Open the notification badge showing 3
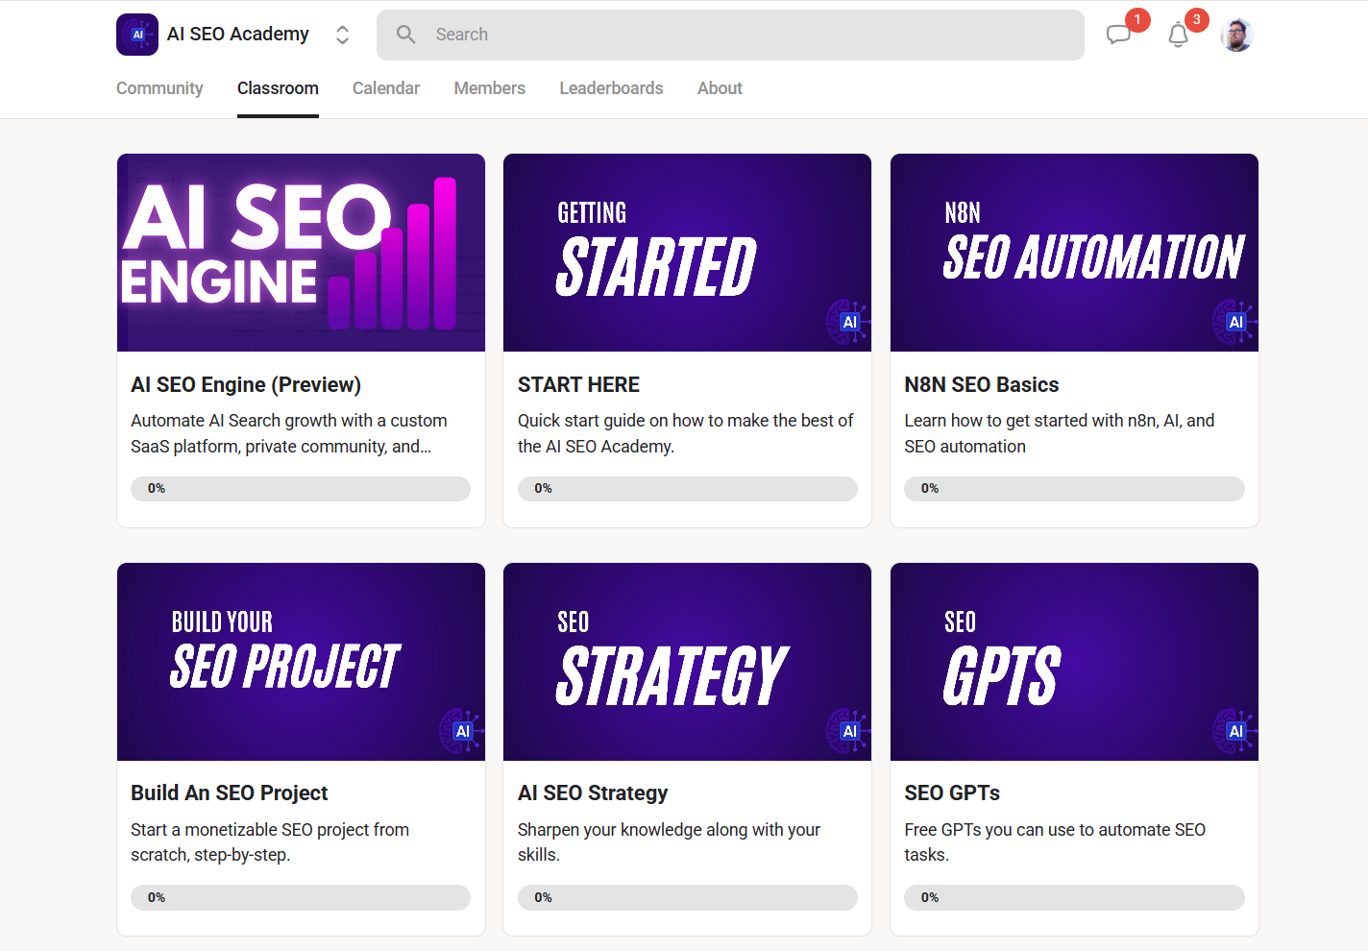This screenshot has height=951, width=1368. [1196, 18]
